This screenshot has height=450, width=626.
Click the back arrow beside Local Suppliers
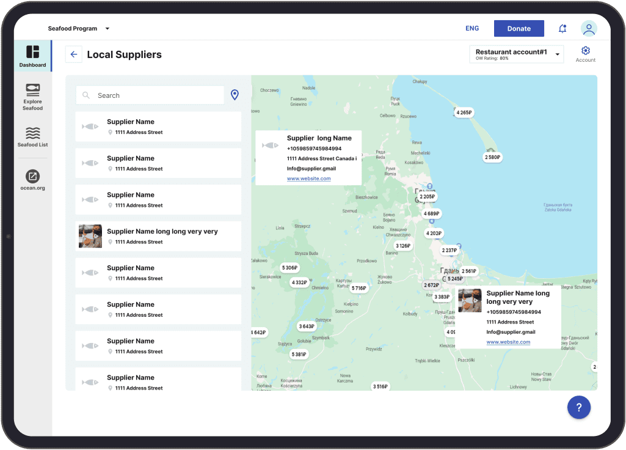pos(74,54)
